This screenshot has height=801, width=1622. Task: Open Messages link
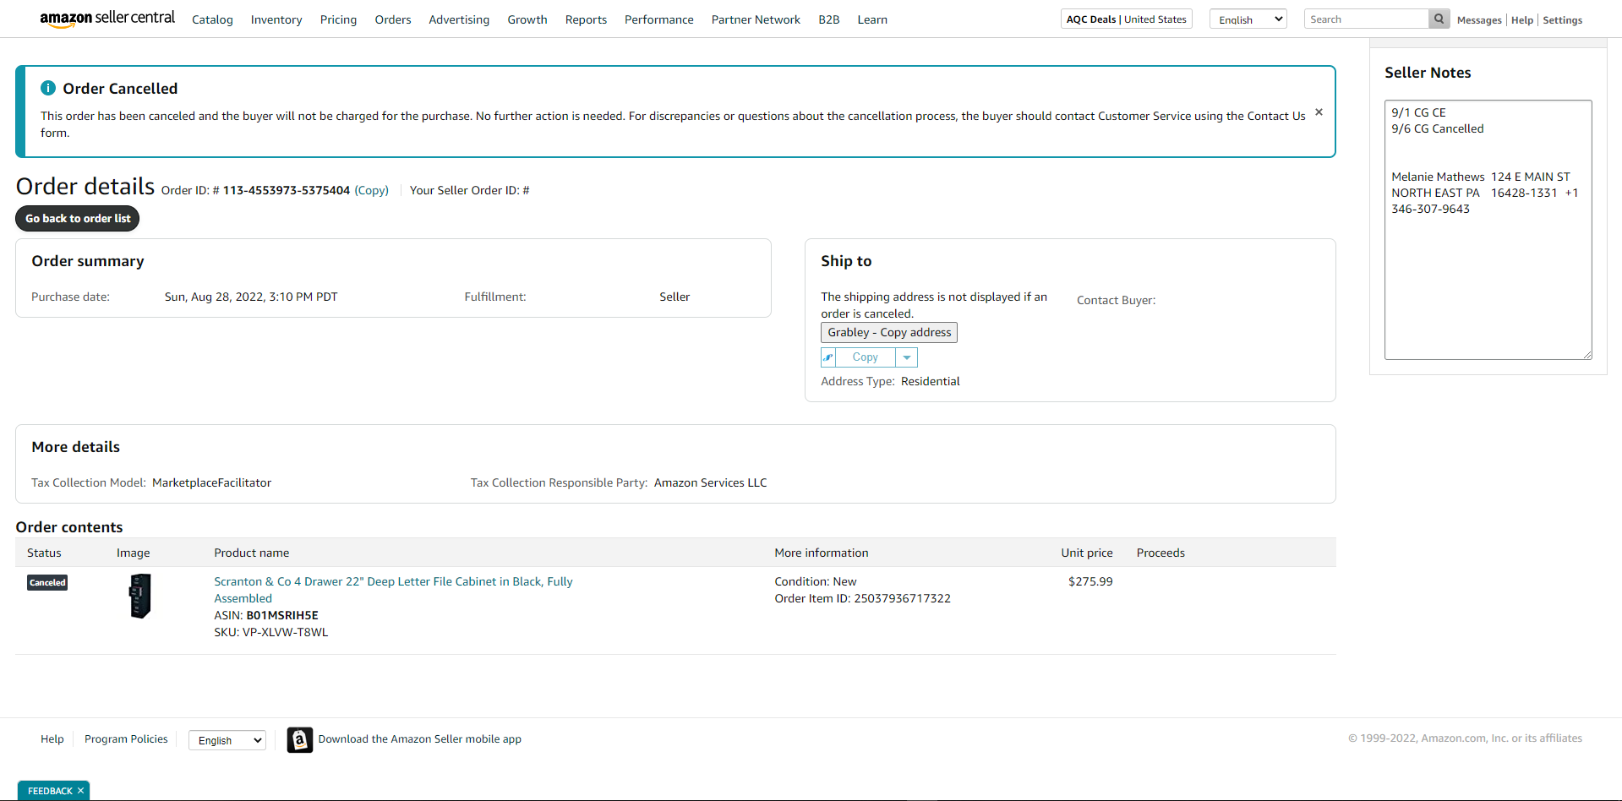click(x=1479, y=20)
